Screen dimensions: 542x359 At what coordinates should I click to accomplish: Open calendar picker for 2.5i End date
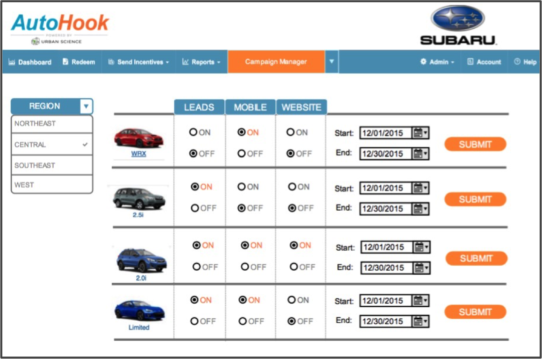421,209
